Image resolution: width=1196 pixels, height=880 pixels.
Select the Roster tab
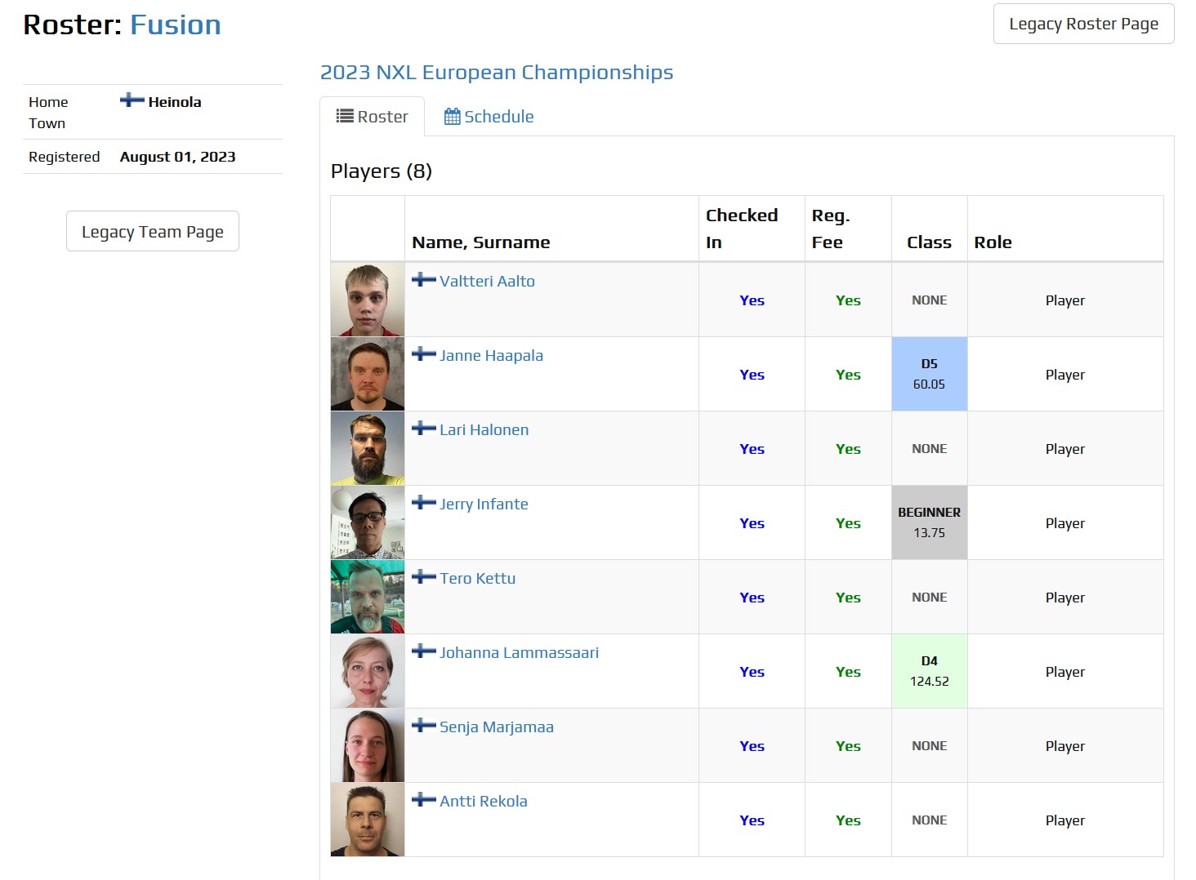pyautogui.click(x=373, y=117)
